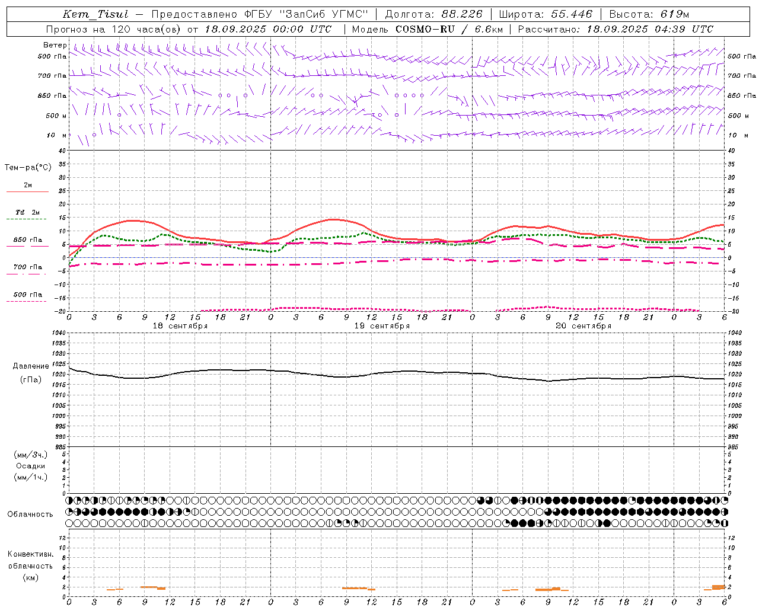Click the 700 гПа temperature legend entry
Viewport: 759px width, 607px height.
click(28, 267)
